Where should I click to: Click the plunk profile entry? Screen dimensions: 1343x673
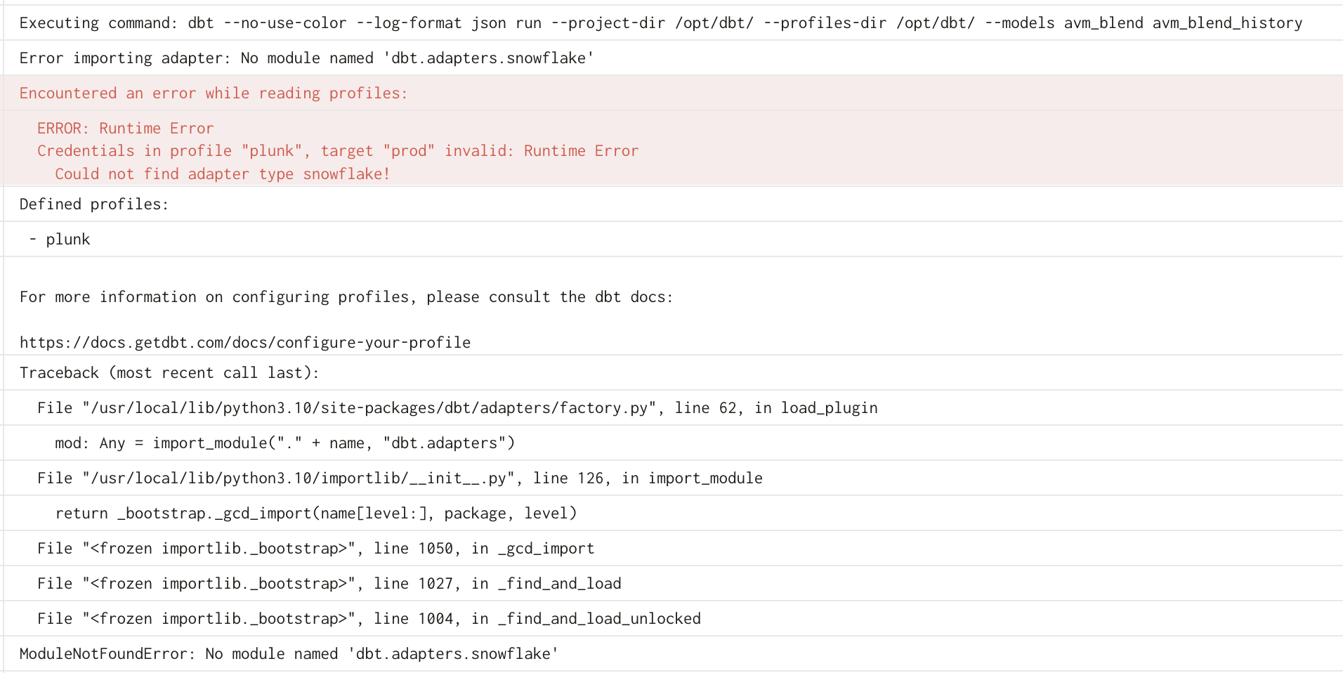tap(60, 239)
